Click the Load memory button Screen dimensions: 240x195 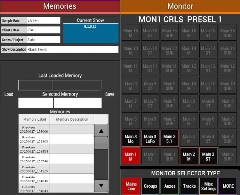tap(9, 94)
